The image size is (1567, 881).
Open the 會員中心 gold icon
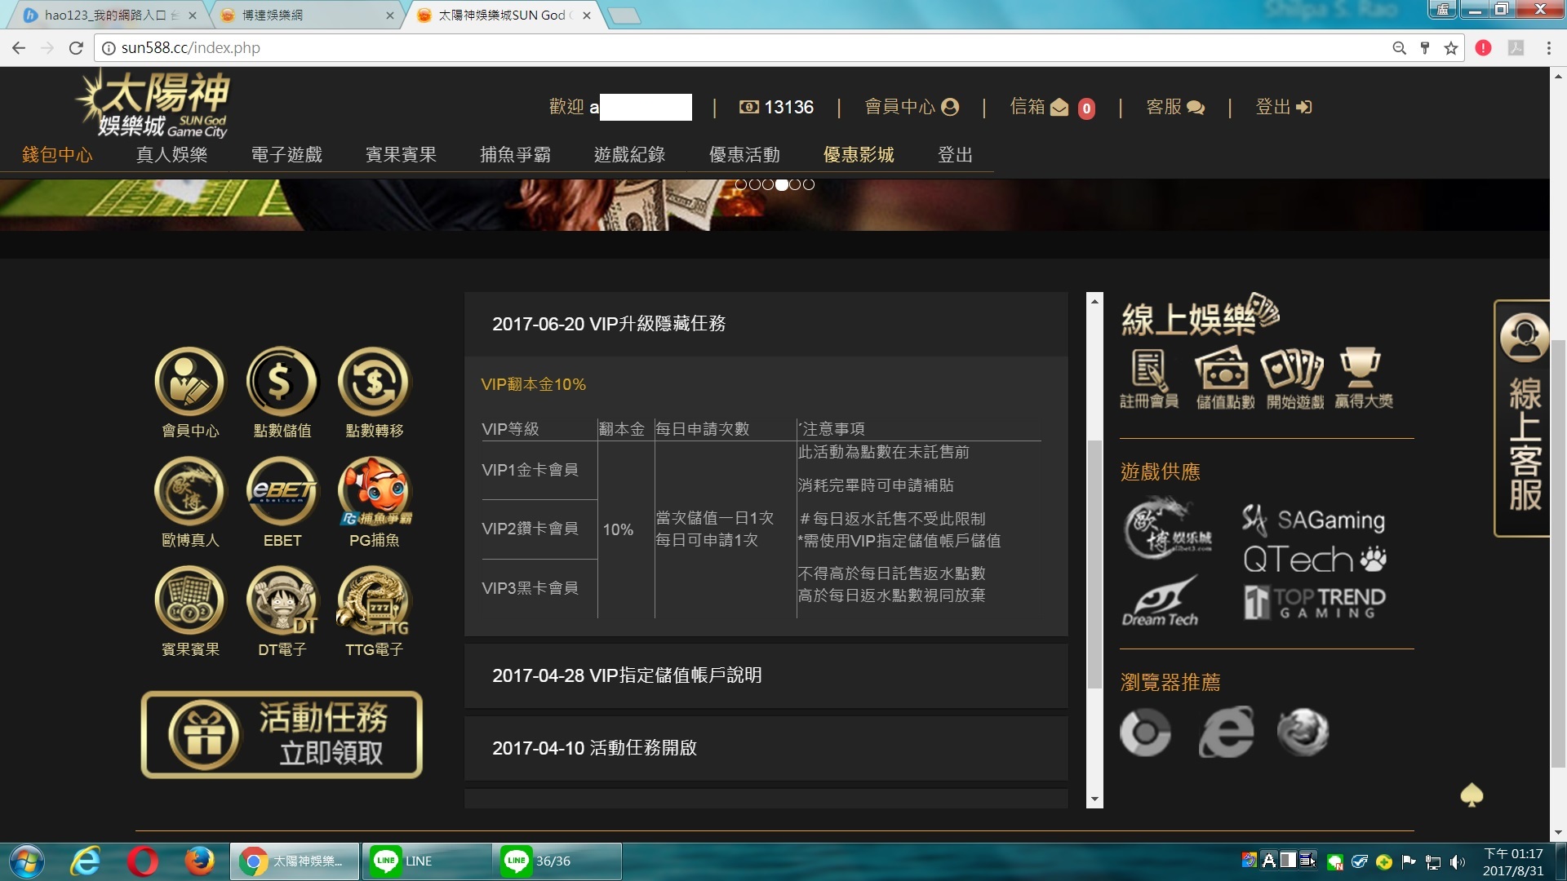click(x=190, y=382)
